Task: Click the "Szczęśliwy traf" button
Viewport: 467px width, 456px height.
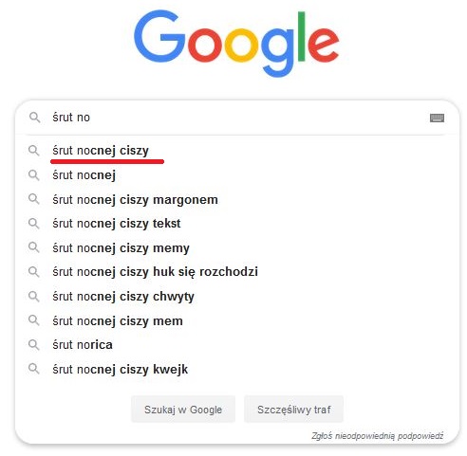Action: tap(293, 410)
